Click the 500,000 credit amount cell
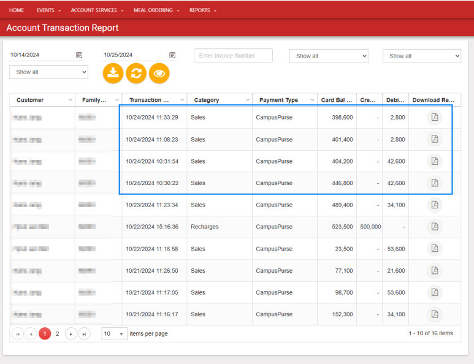 tap(370, 227)
